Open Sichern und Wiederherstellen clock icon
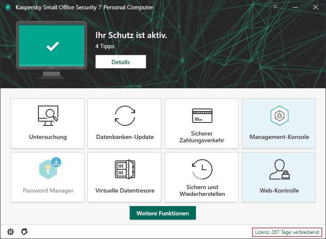Screen dimensions: 326x239 tap(201, 169)
